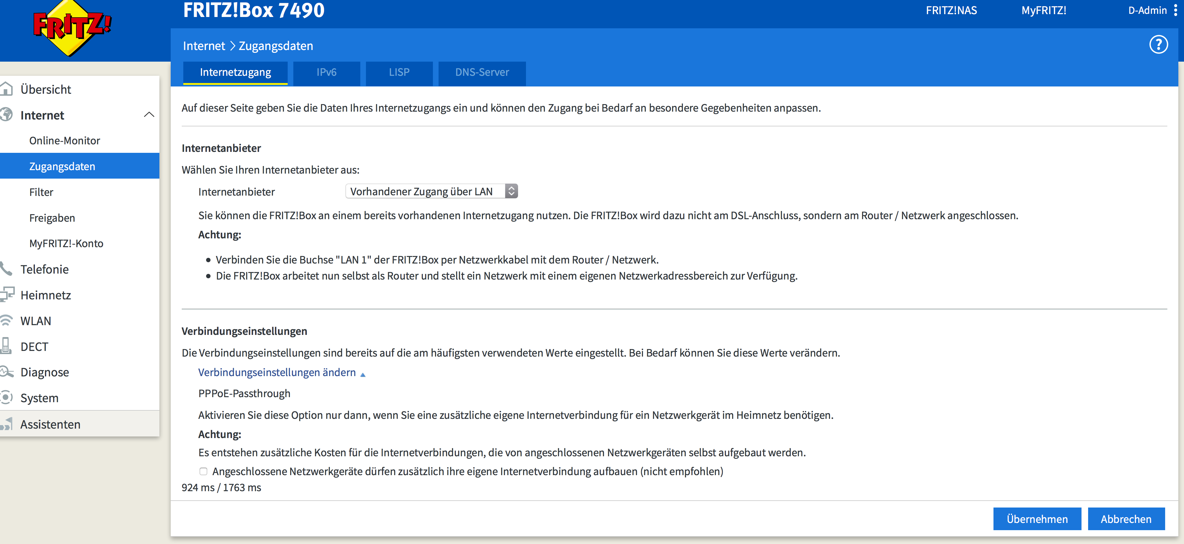Viewport: 1184px width, 544px height.
Task: Click the DECT handset icon
Action: [x=6, y=346]
